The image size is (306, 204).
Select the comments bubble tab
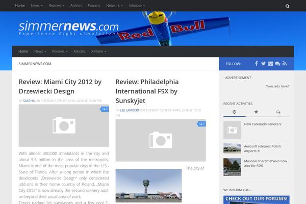(278, 112)
